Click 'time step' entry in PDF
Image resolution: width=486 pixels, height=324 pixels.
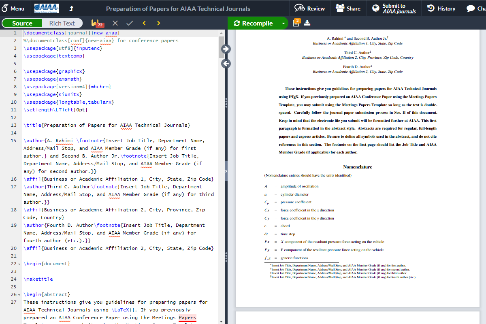288,234
